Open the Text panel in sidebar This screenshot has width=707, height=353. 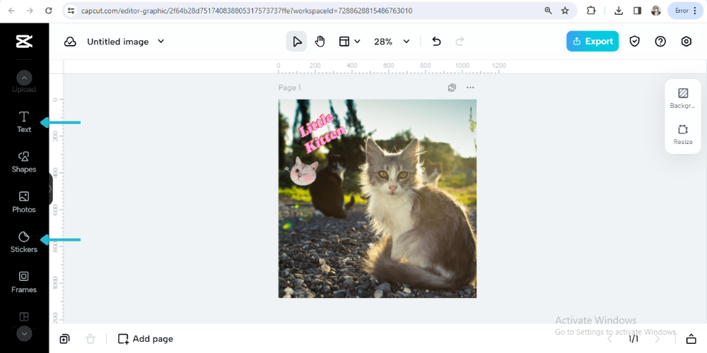tap(24, 122)
